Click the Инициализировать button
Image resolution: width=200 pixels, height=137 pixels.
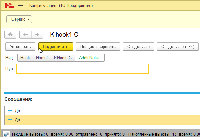[98, 47]
